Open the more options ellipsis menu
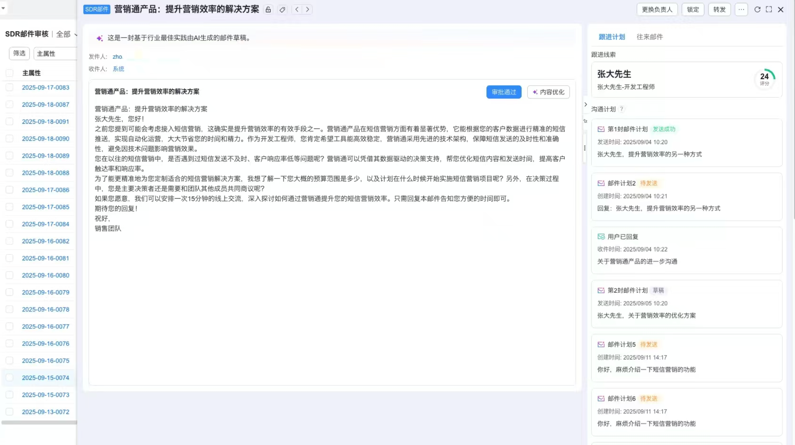This screenshot has height=445, width=795. coord(741,10)
